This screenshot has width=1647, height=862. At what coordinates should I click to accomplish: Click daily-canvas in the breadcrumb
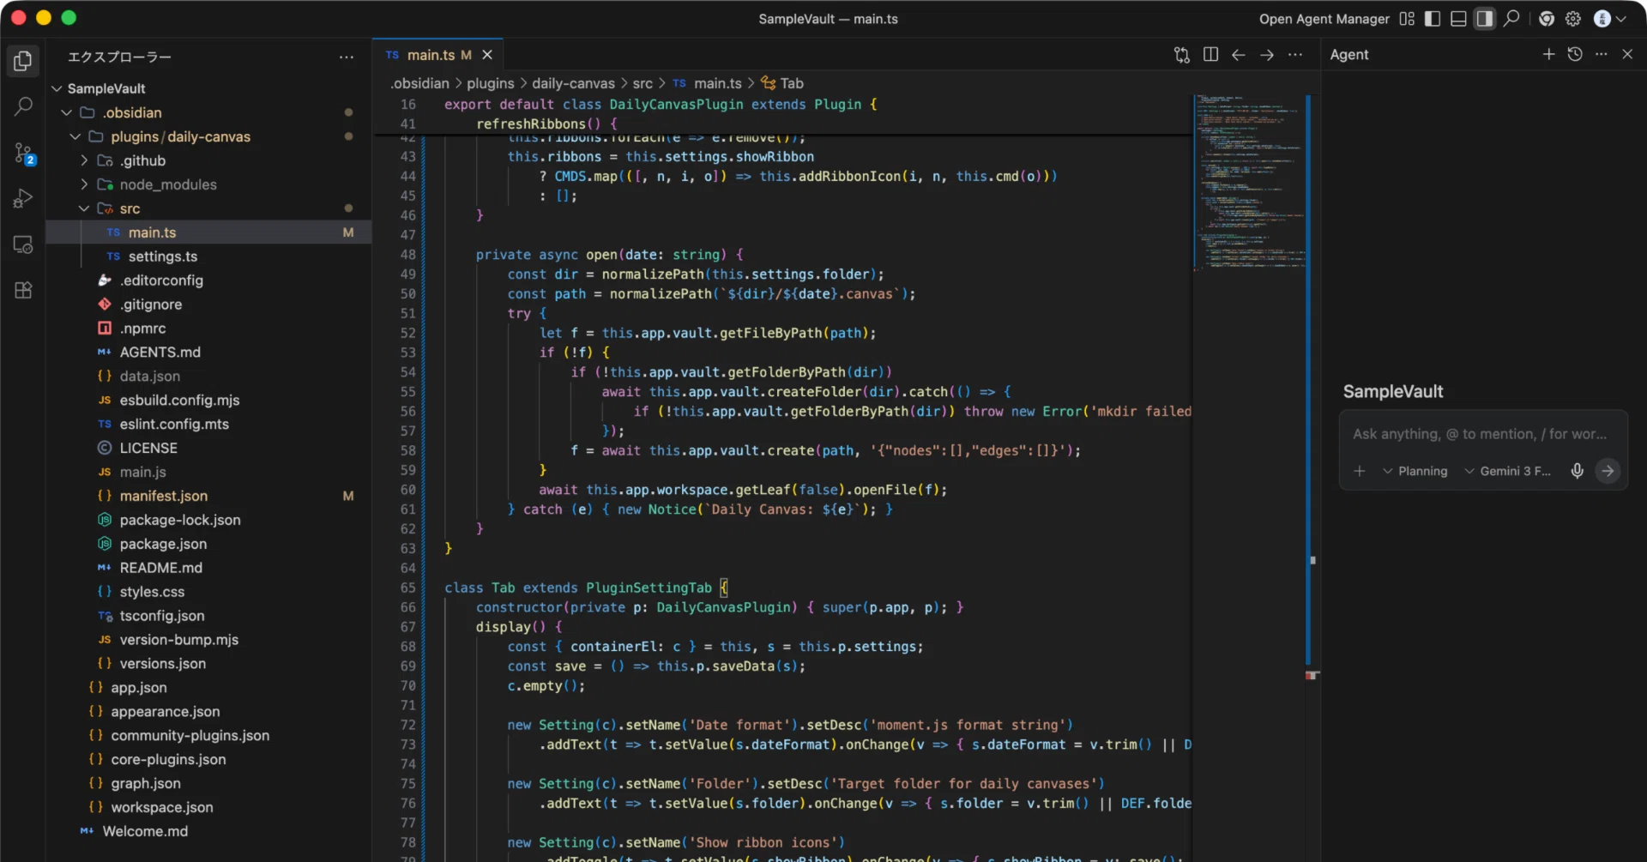pos(573,83)
